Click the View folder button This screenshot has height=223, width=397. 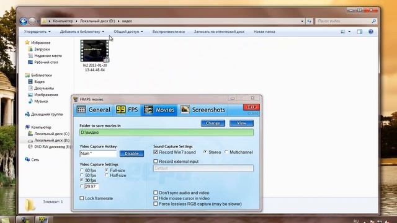241,123
